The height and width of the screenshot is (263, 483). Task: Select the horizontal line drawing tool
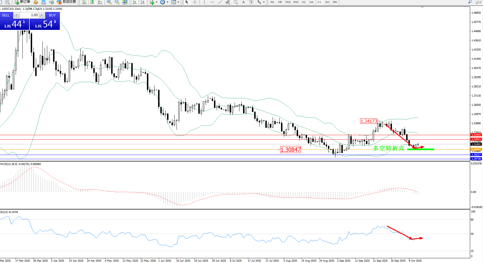212,2
